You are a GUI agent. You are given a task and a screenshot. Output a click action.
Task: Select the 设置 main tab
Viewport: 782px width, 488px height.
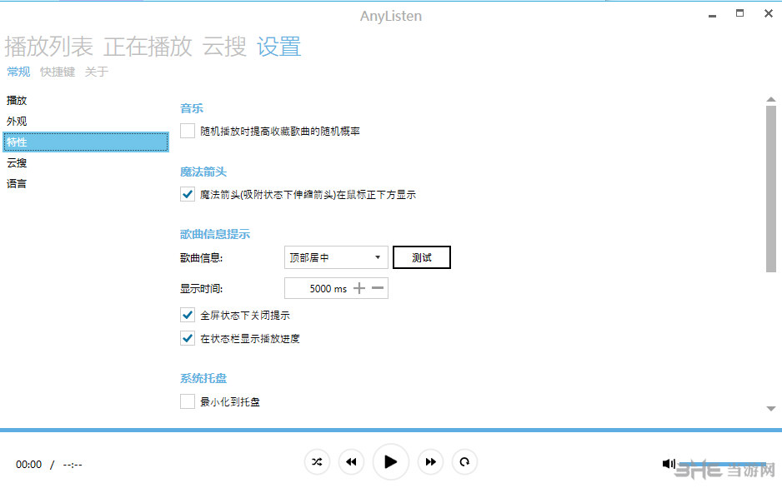(278, 47)
